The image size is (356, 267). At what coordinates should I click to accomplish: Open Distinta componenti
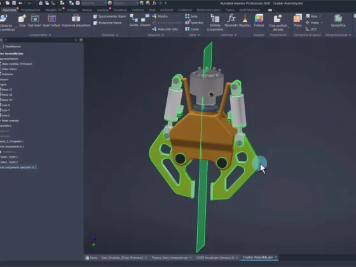point(215,22)
